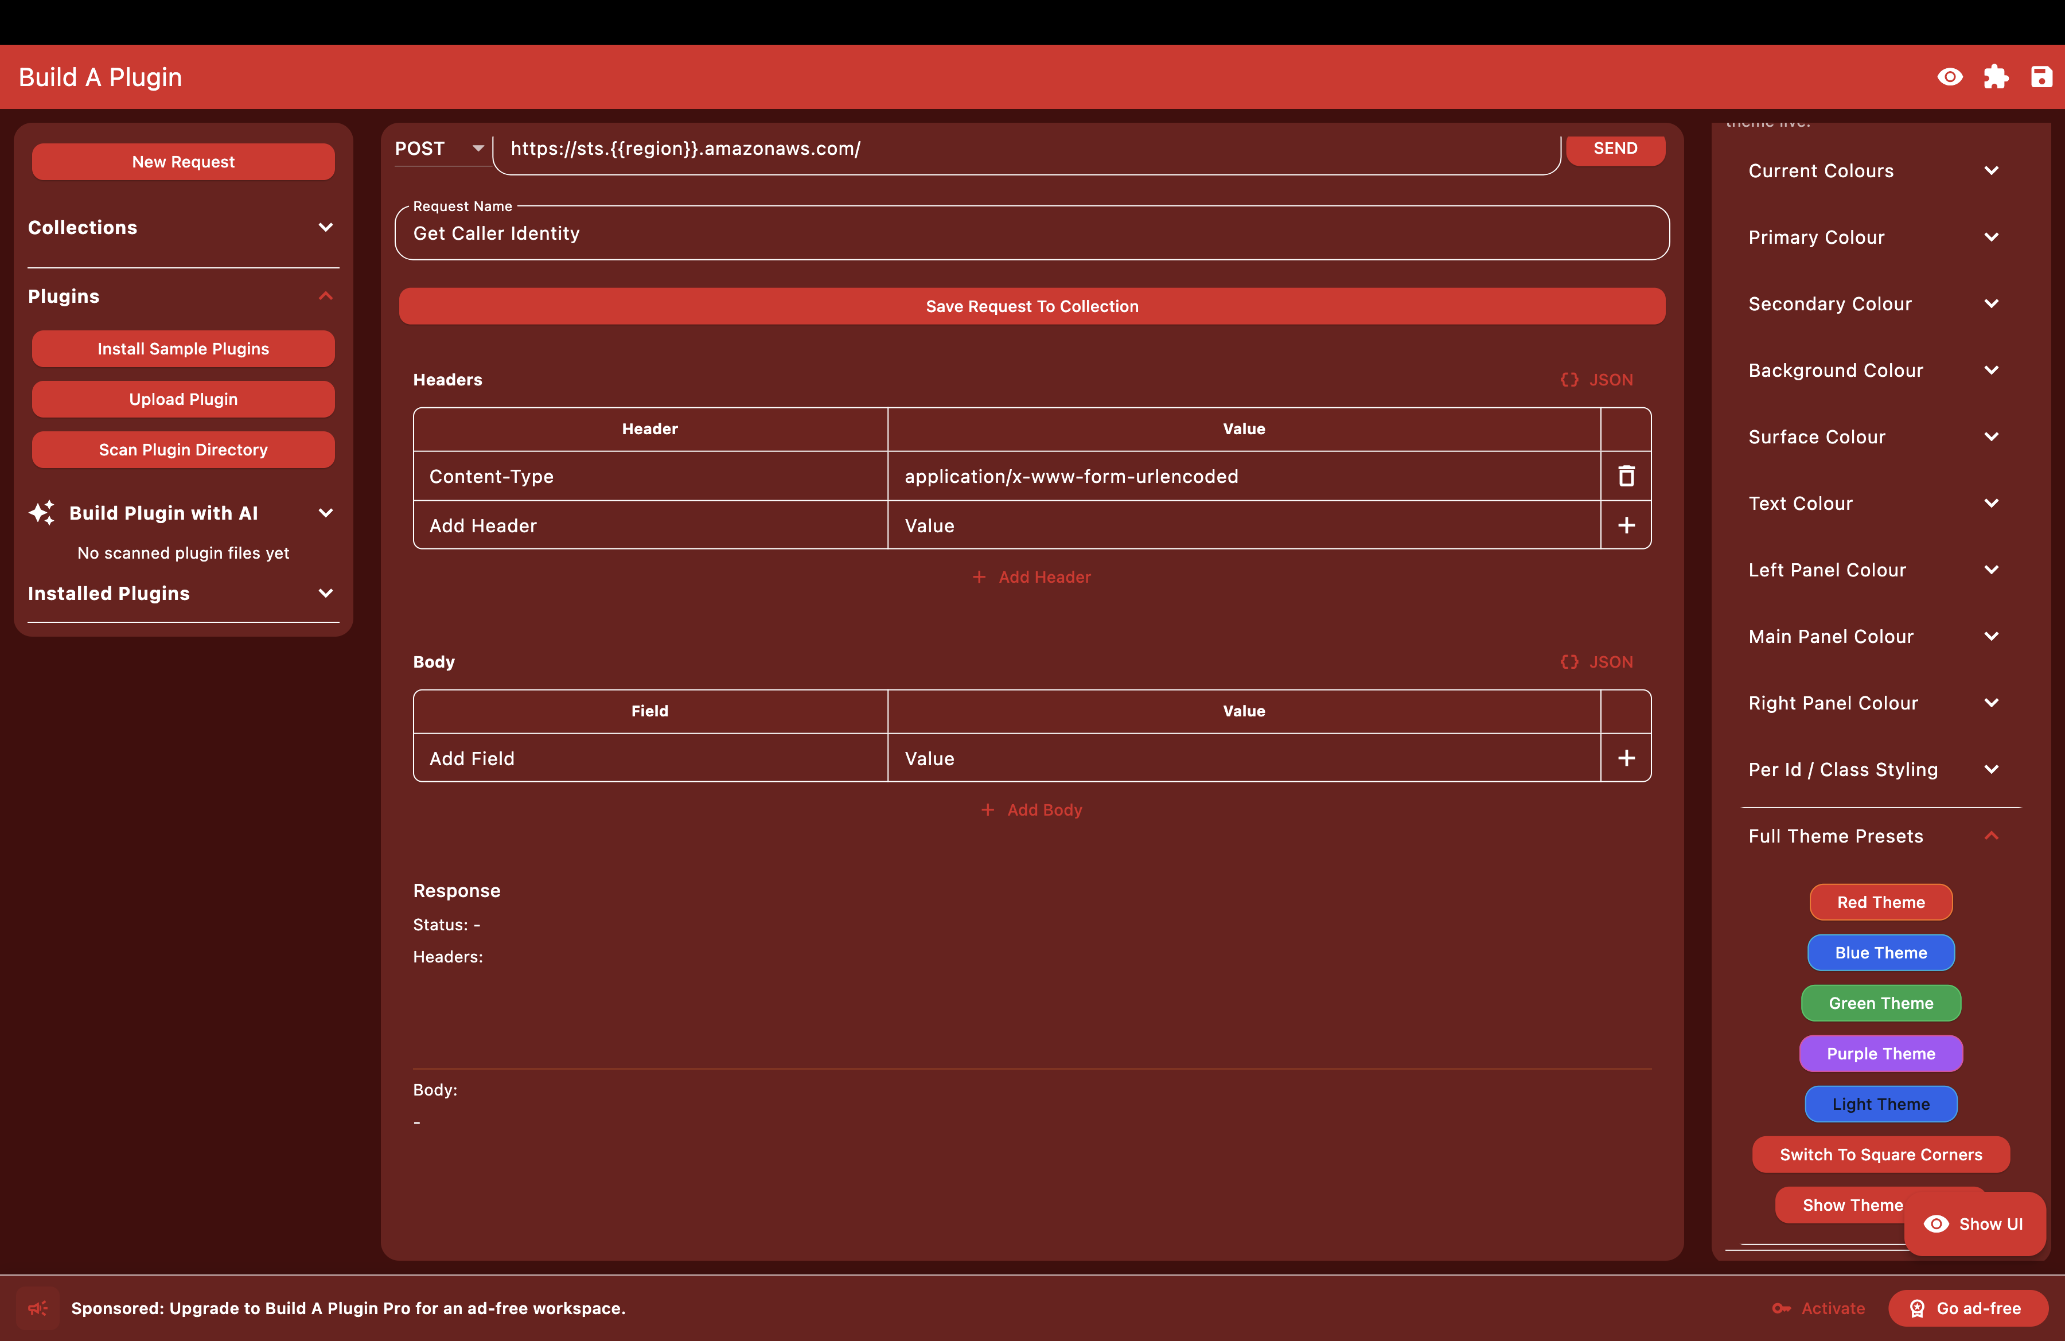This screenshot has width=2065, height=1341.
Task: Click the body Value input cell
Action: [x=1244, y=758]
